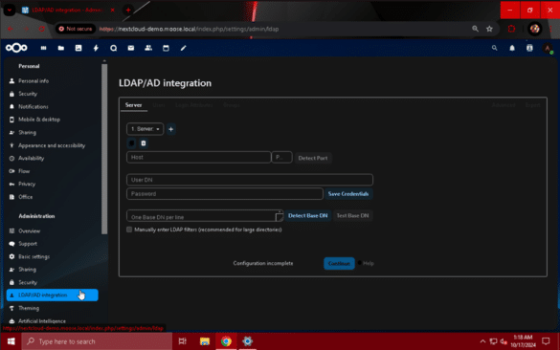The height and width of the screenshot is (350, 560).
Task: Click the Save Credentials button
Action: (348, 194)
